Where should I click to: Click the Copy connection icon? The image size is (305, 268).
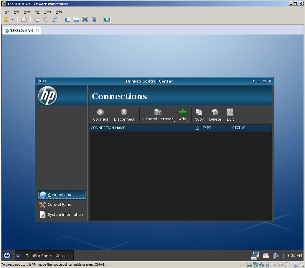(199, 112)
